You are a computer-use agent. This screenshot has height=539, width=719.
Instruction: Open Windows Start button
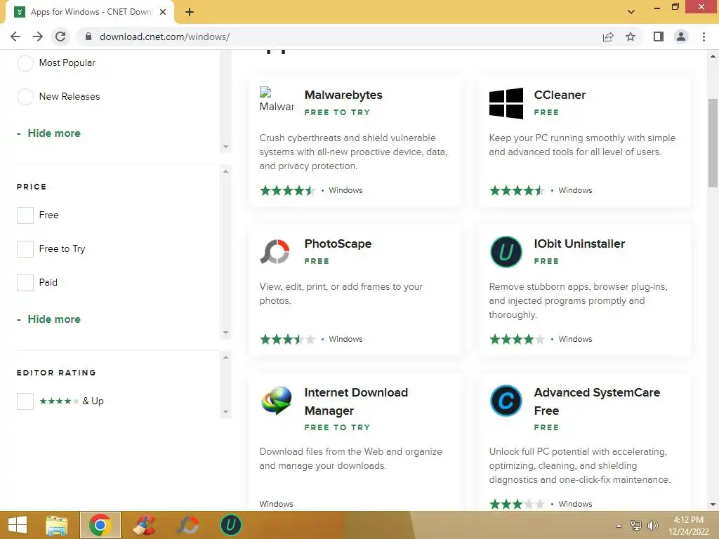[18, 525]
